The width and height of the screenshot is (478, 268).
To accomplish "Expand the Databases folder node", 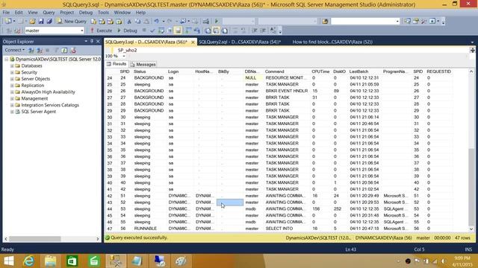I will [12, 66].
